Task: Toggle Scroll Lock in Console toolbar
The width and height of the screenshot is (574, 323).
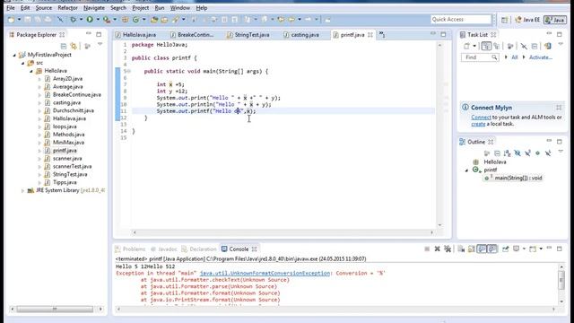Action: point(472,249)
